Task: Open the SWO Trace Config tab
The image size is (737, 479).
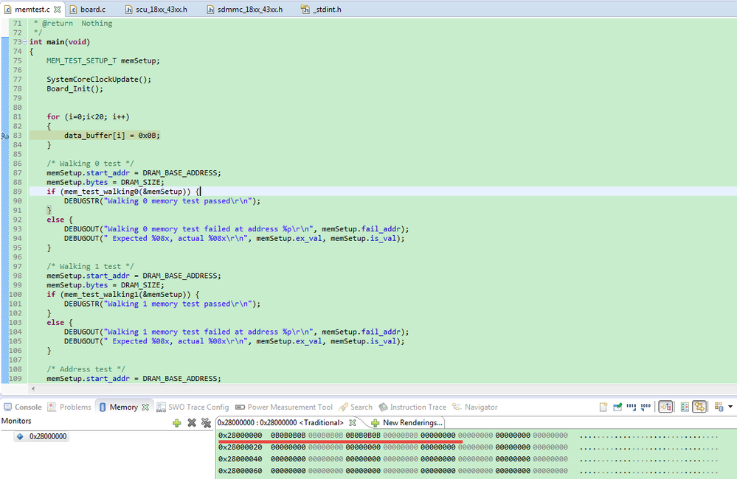Action: pos(193,407)
